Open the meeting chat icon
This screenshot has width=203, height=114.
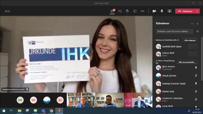120,11
